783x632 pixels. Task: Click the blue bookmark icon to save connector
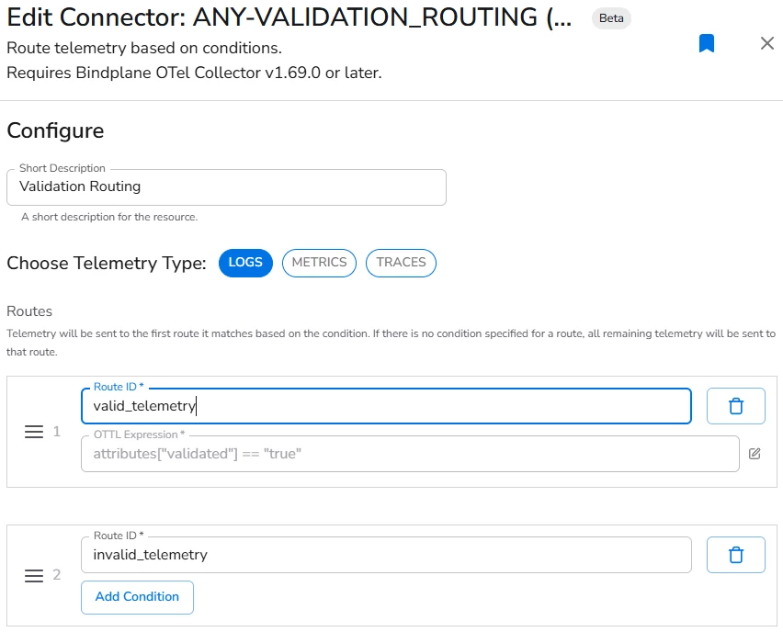point(707,43)
